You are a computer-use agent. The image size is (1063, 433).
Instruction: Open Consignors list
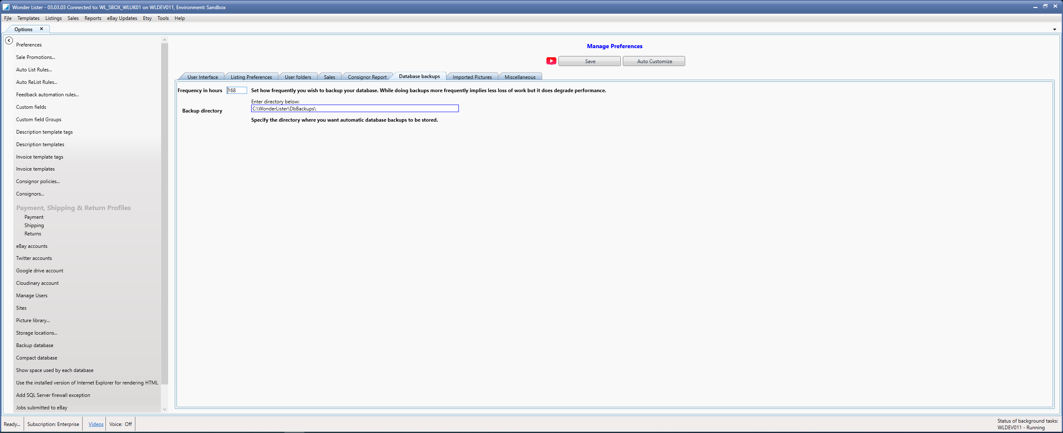[x=30, y=194]
